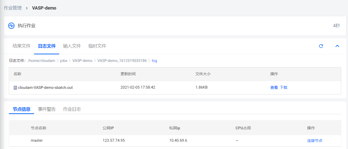Click the 执行作业 status label
348x149 pixels.
(26, 26)
